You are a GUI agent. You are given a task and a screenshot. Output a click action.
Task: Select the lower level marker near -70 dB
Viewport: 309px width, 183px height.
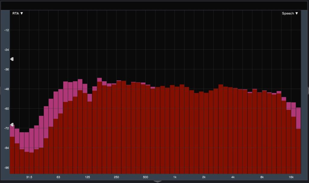click(12, 125)
